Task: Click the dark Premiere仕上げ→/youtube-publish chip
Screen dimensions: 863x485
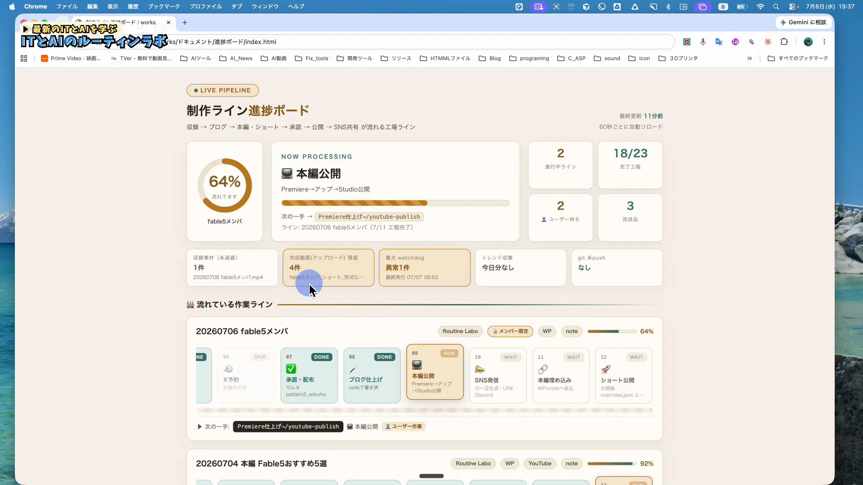Action: coord(288,427)
